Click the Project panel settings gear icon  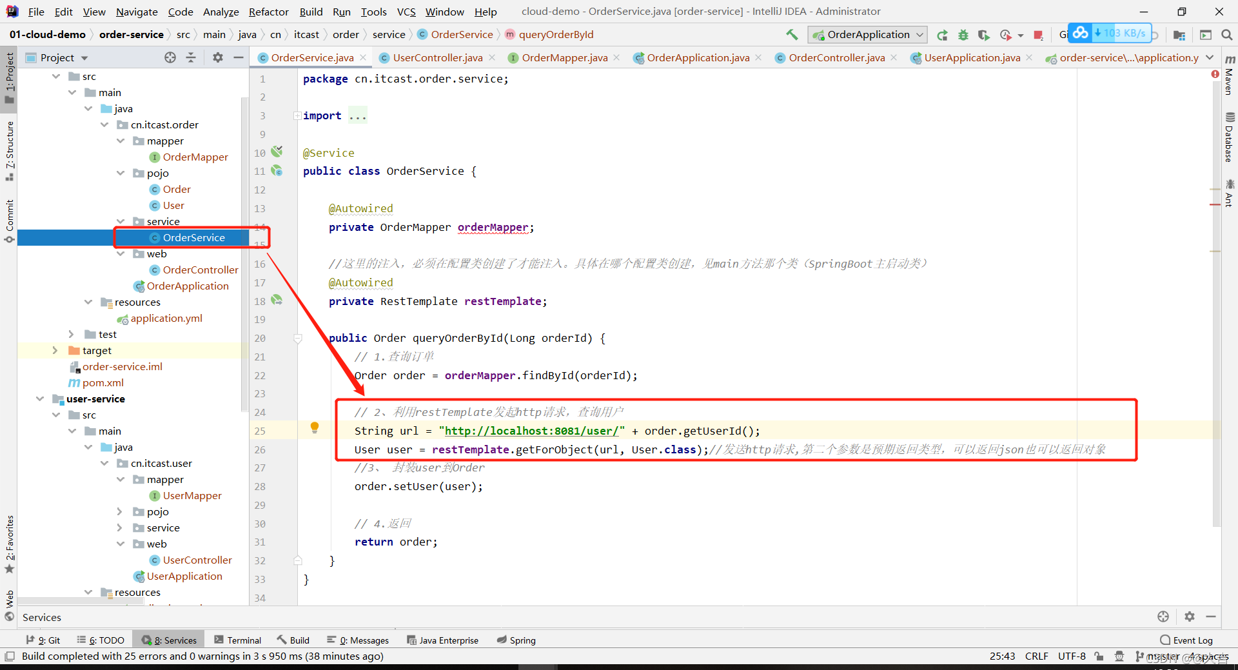(x=218, y=57)
